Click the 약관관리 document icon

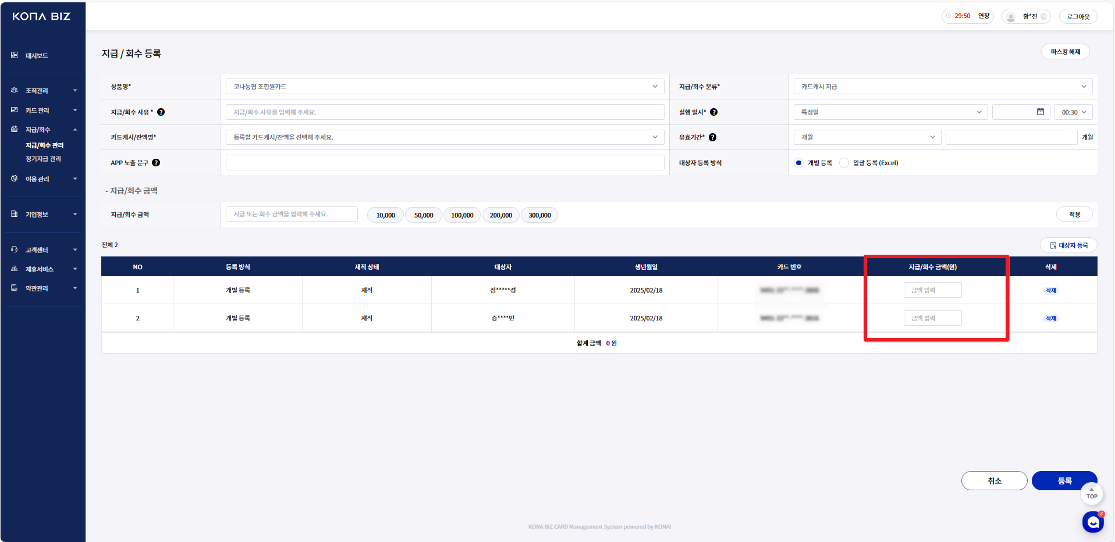pyautogui.click(x=14, y=288)
